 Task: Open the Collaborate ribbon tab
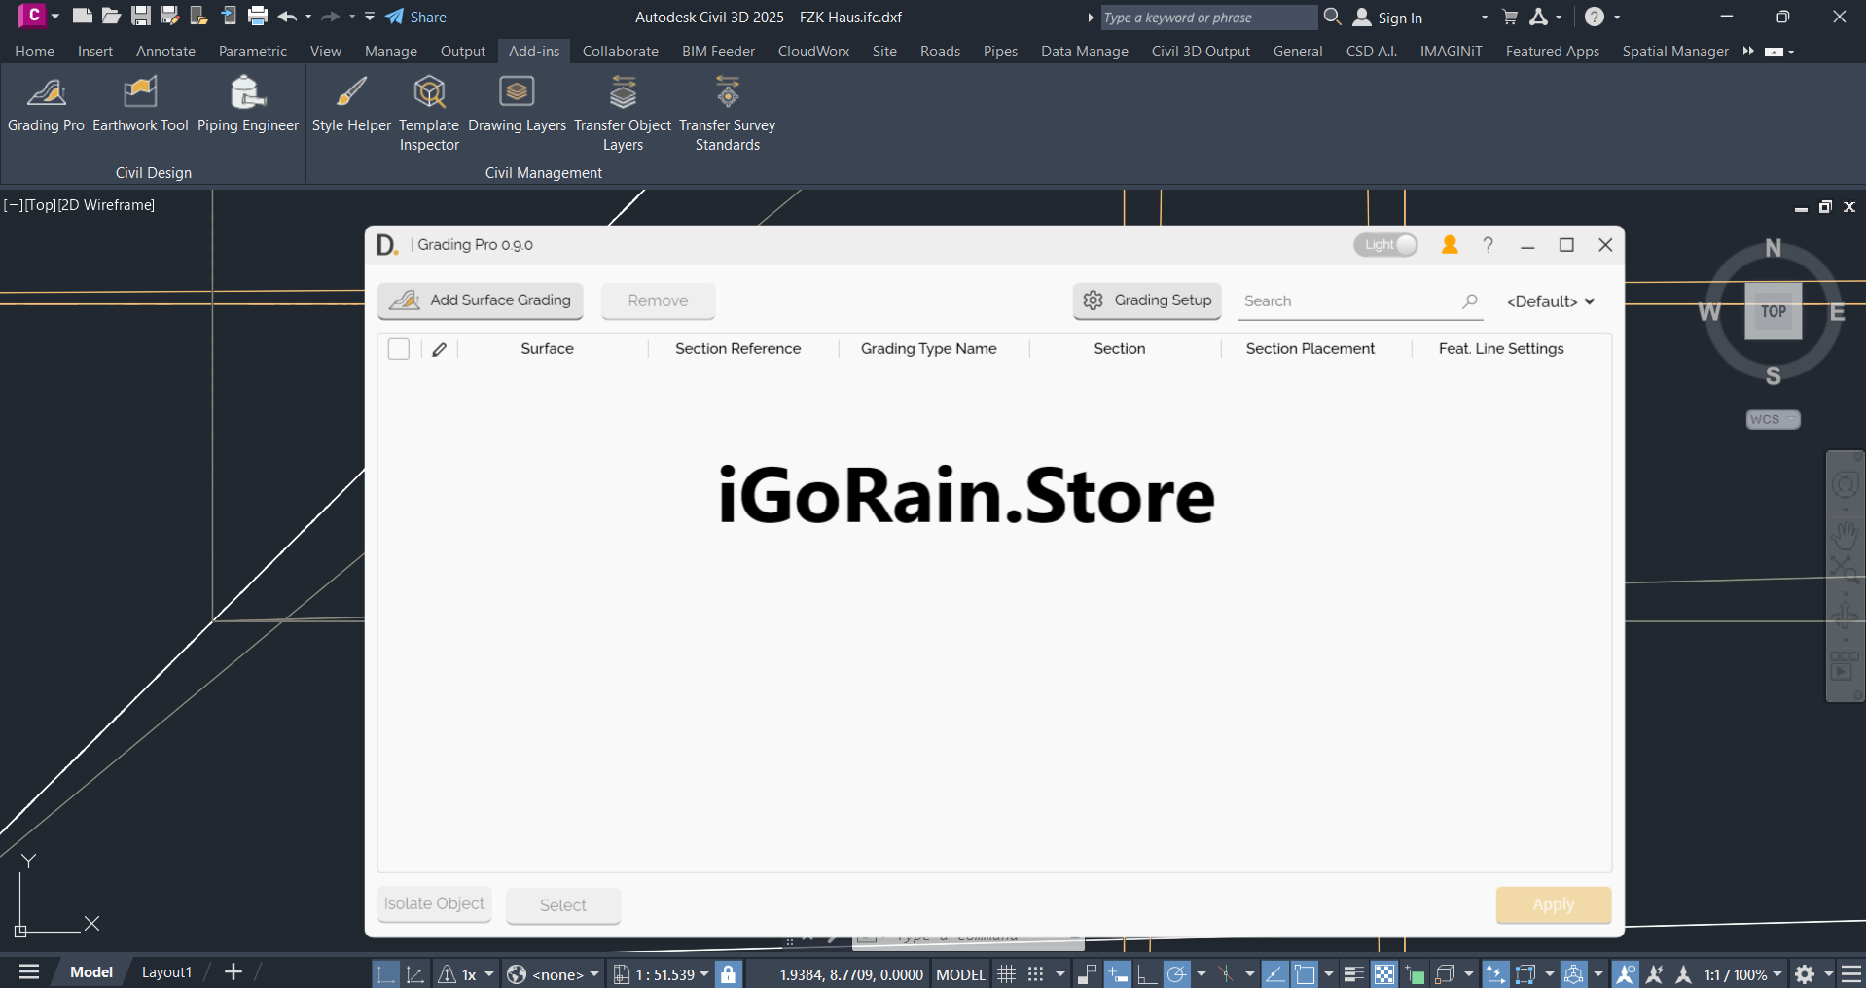(x=620, y=51)
